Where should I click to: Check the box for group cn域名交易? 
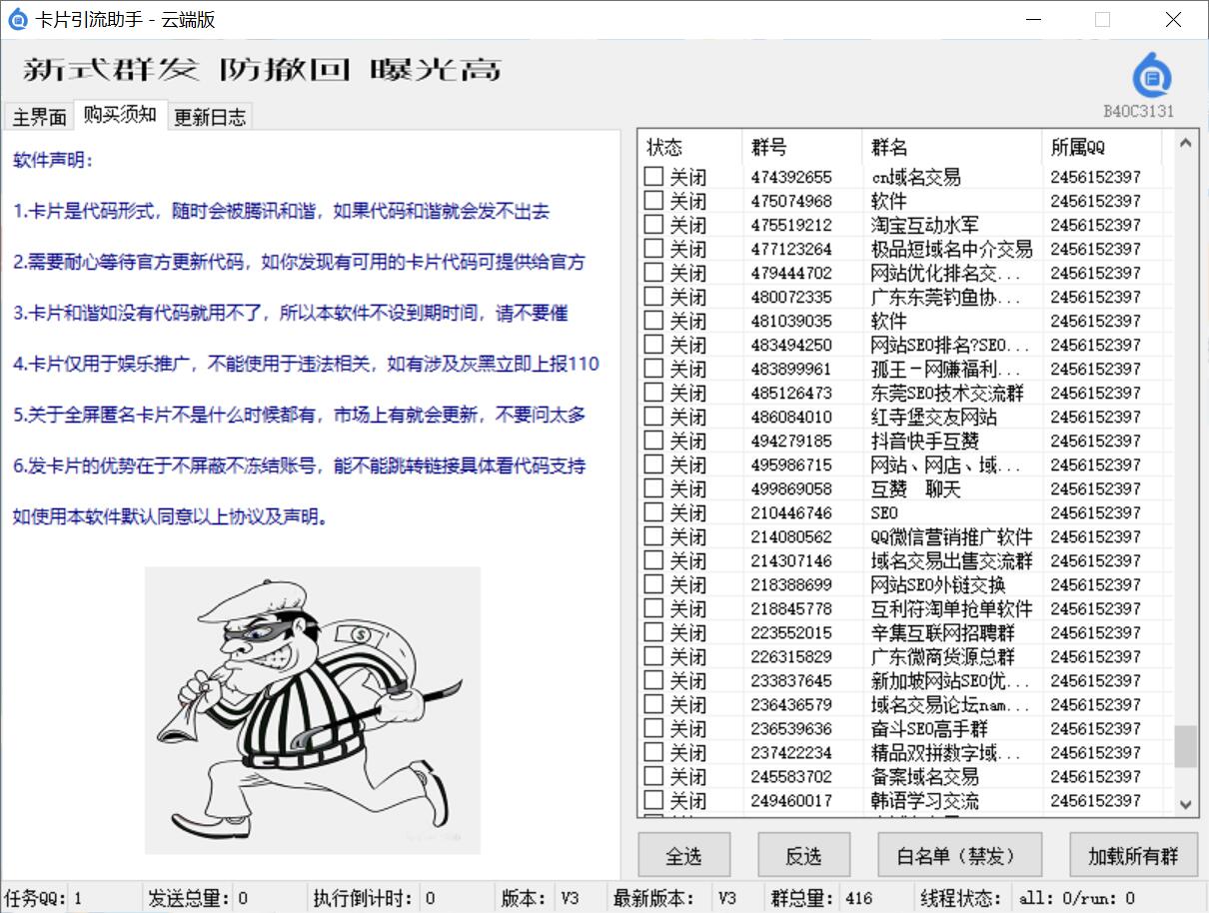(x=653, y=177)
